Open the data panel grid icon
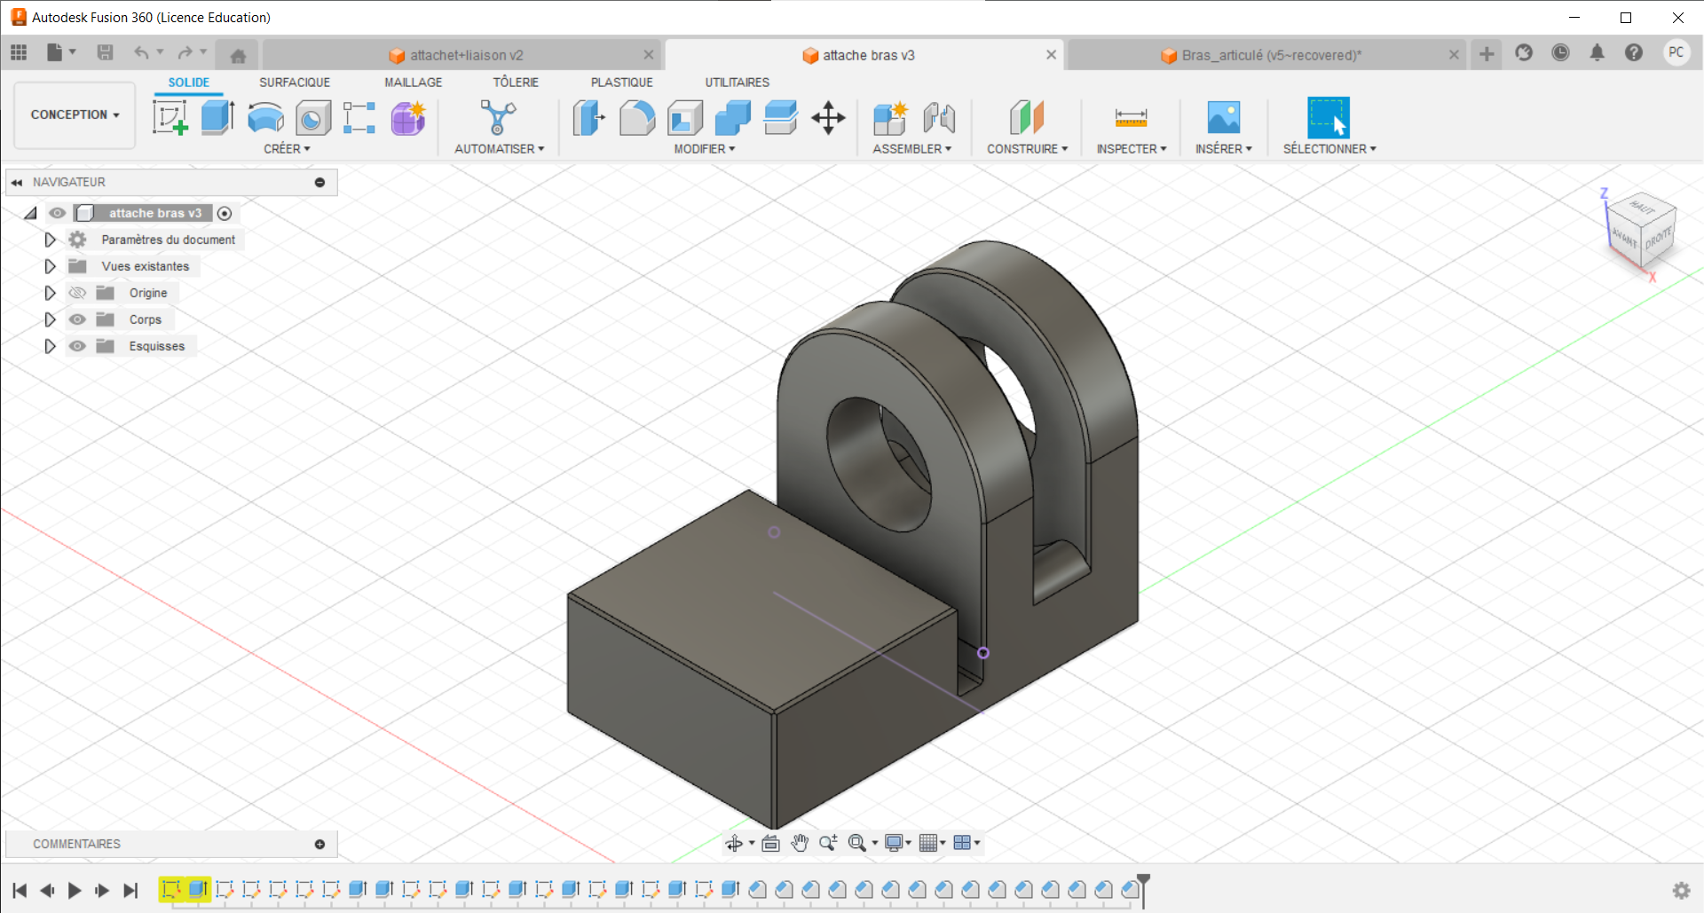 (x=19, y=52)
